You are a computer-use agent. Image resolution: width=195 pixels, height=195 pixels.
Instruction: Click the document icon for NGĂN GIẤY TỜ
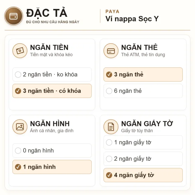click(111, 127)
